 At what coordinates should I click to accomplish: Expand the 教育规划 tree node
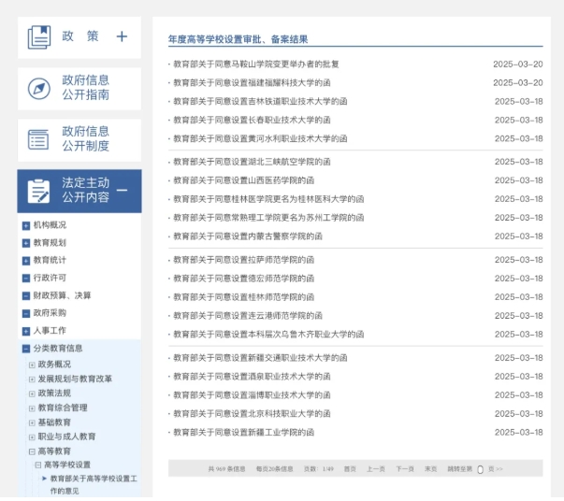click(26, 243)
